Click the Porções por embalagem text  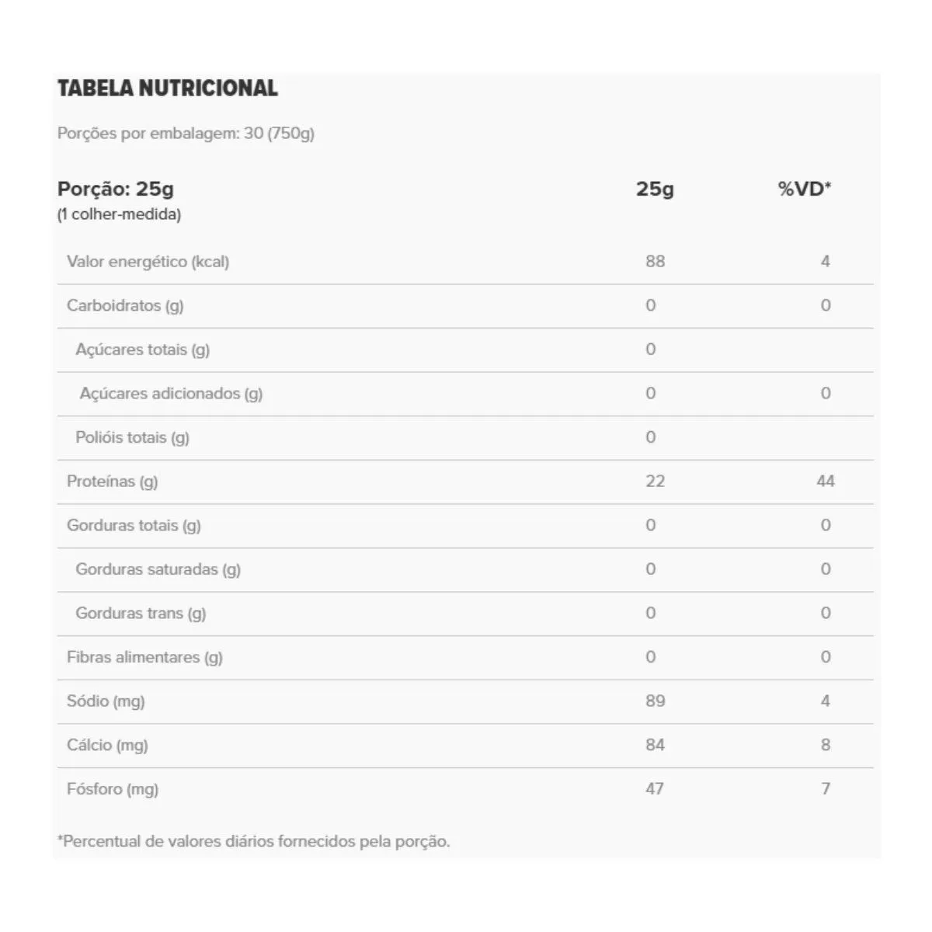[186, 134]
